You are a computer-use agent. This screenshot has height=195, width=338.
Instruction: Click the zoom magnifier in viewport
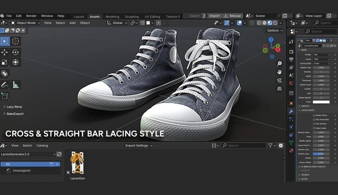pos(279,63)
